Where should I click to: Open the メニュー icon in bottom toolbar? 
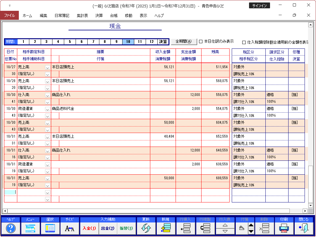pyautogui.click(x=30, y=228)
